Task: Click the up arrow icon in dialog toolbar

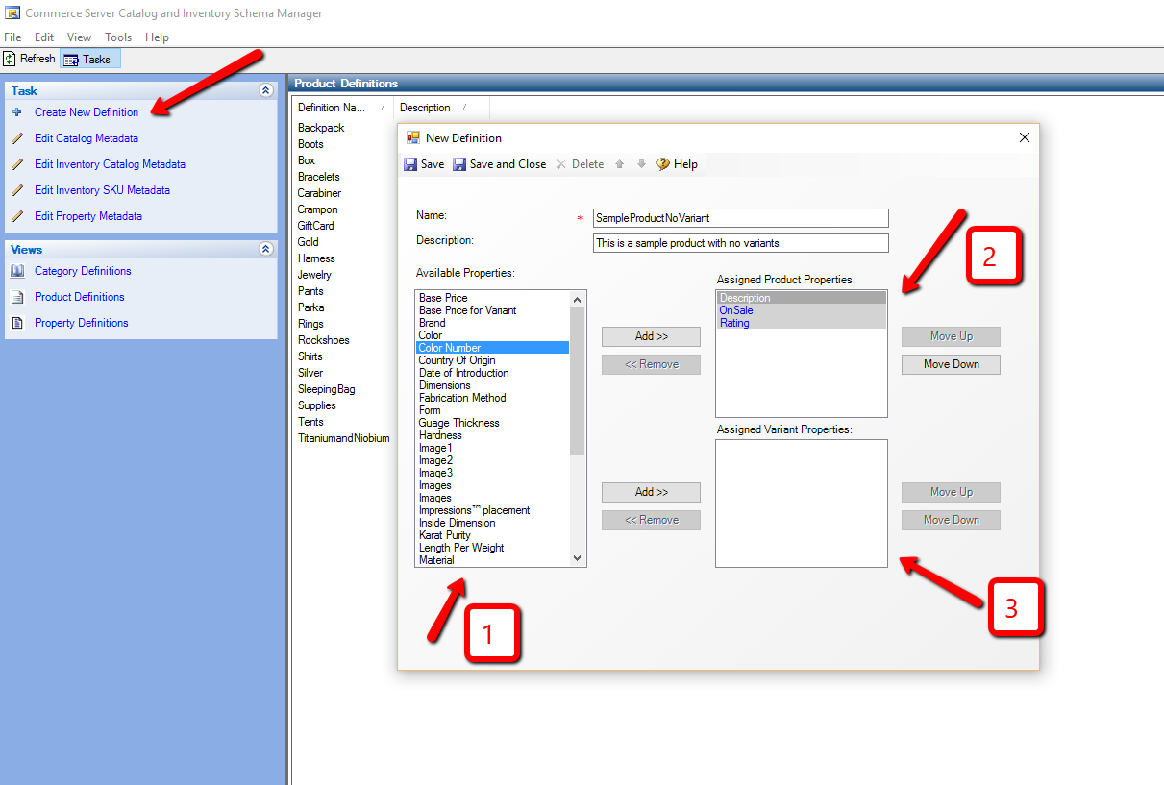Action: coord(620,164)
